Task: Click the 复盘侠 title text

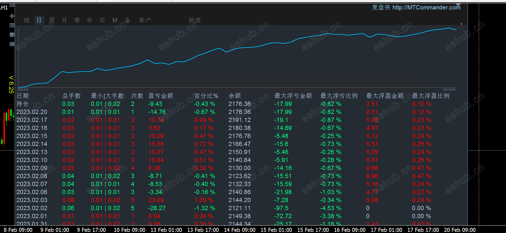Action: point(381,7)
